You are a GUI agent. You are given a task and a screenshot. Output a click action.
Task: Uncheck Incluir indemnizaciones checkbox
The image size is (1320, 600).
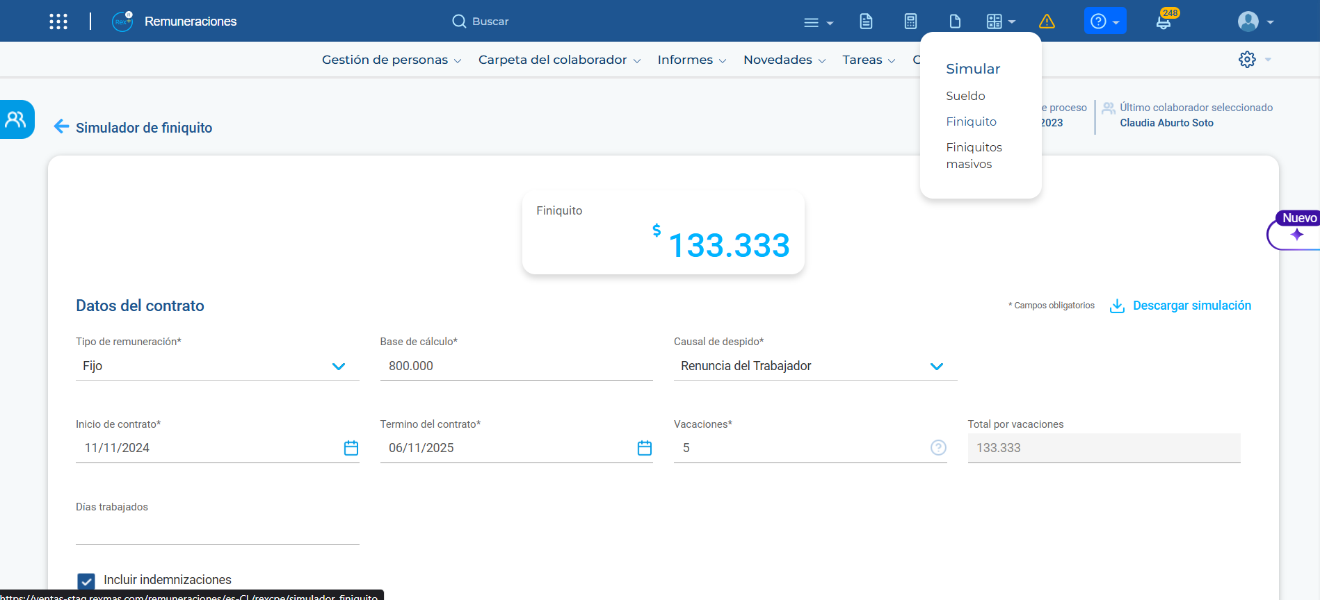coord(86,581)
